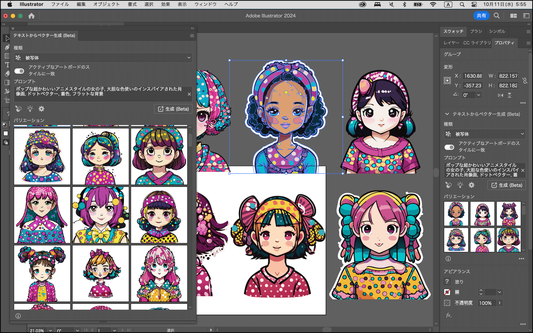Open the gear settings icon in the Properties panel
533x333 pixels.
pyautogui.click(x=471, y=185)
